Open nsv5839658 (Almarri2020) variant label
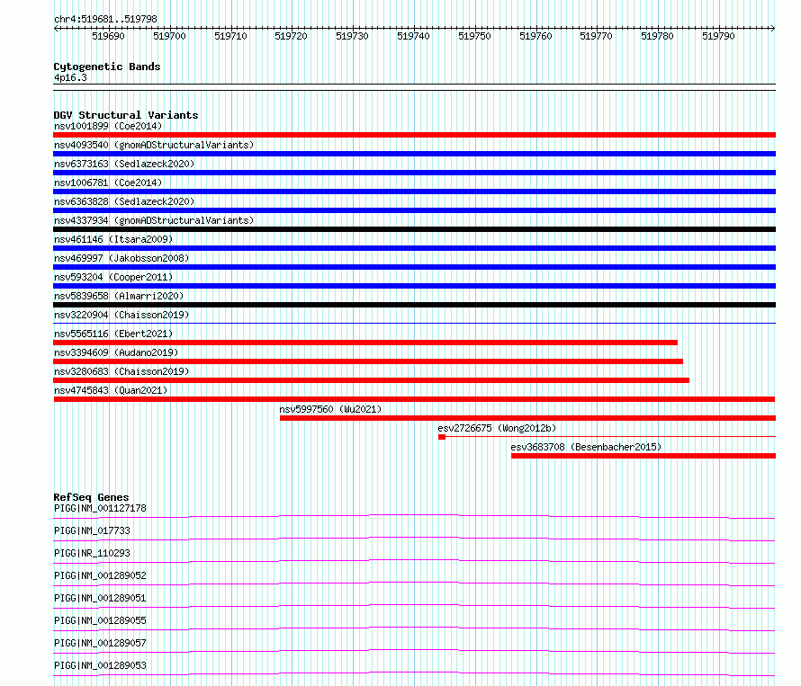 [119, 296]
